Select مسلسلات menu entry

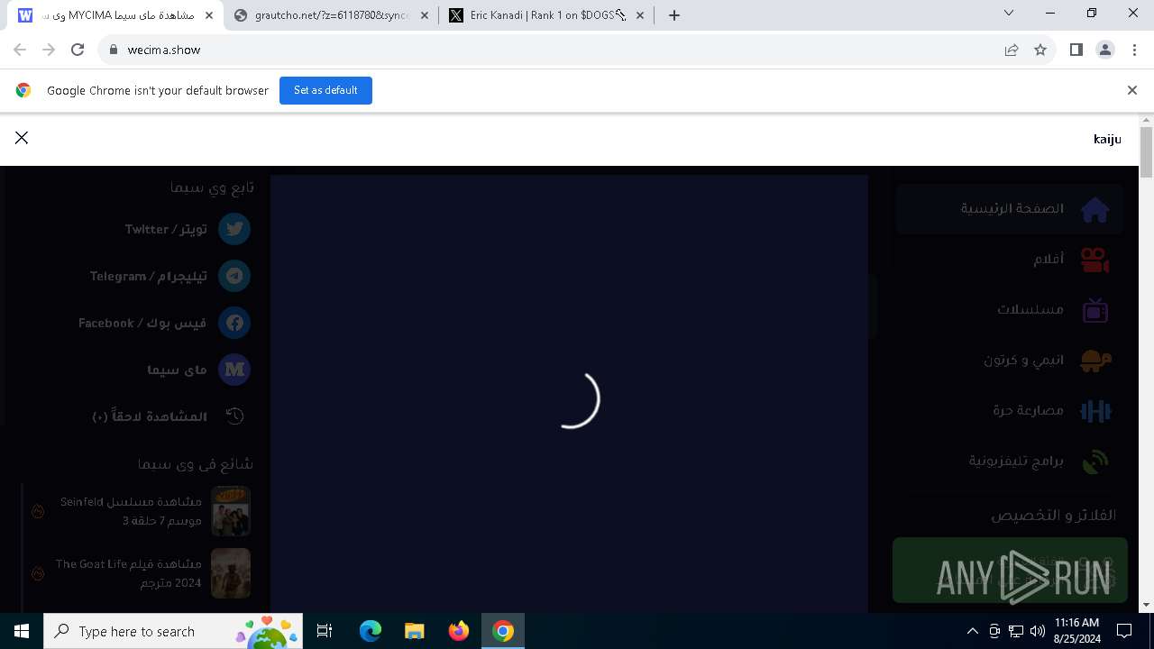point(1030,309)
